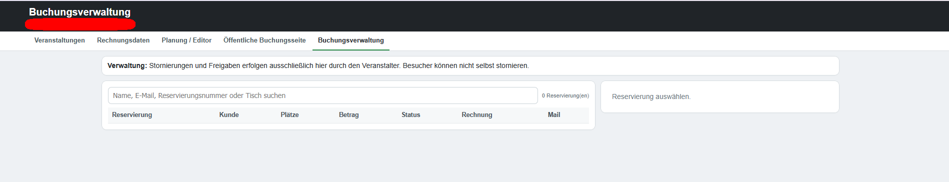949x182 pixels.
Task: Sort by the Rechnung column header
Action: click(x=477, y=115)
